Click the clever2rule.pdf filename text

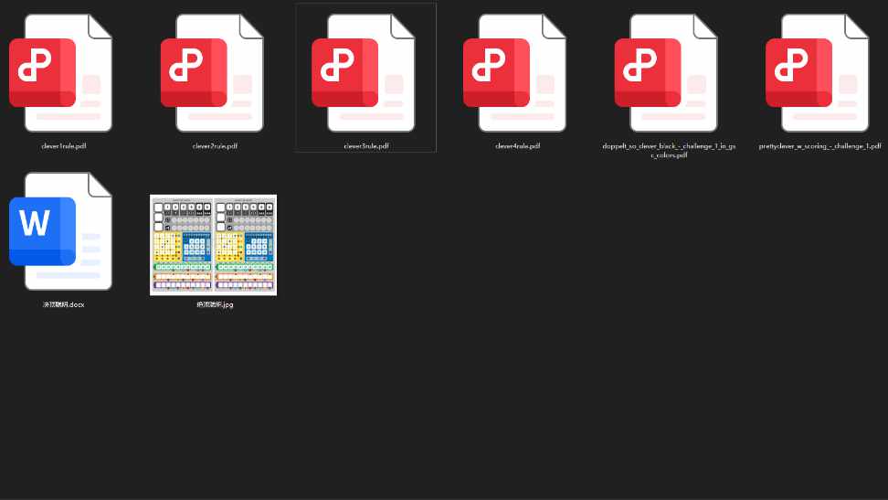click(x=216, y=146)
